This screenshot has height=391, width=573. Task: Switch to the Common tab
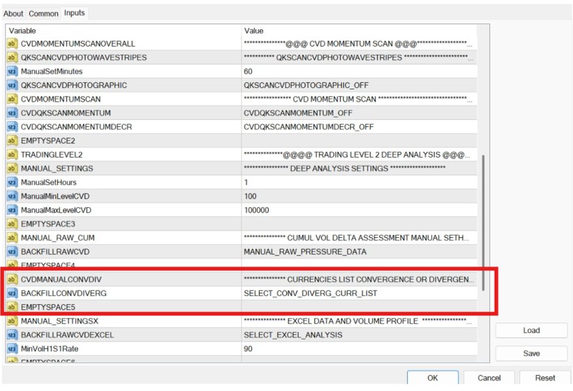pyautogui.click(x=44, y=14)
